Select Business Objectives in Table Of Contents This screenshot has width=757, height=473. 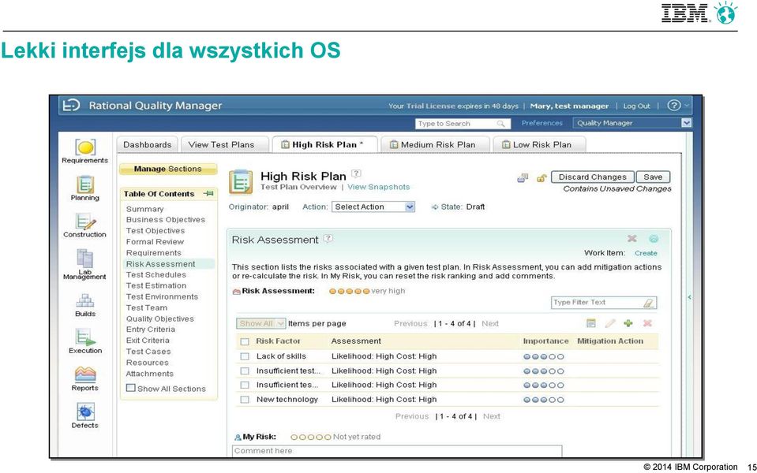(166, 220)
